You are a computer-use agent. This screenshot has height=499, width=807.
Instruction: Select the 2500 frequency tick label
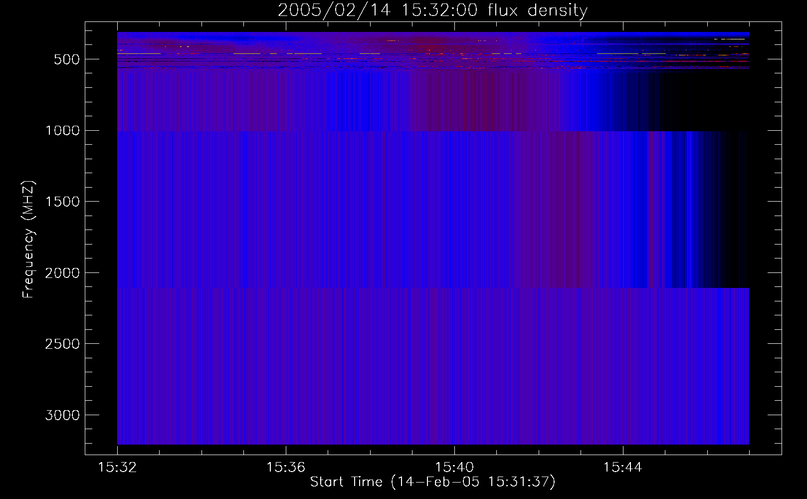tap(62, 344)
